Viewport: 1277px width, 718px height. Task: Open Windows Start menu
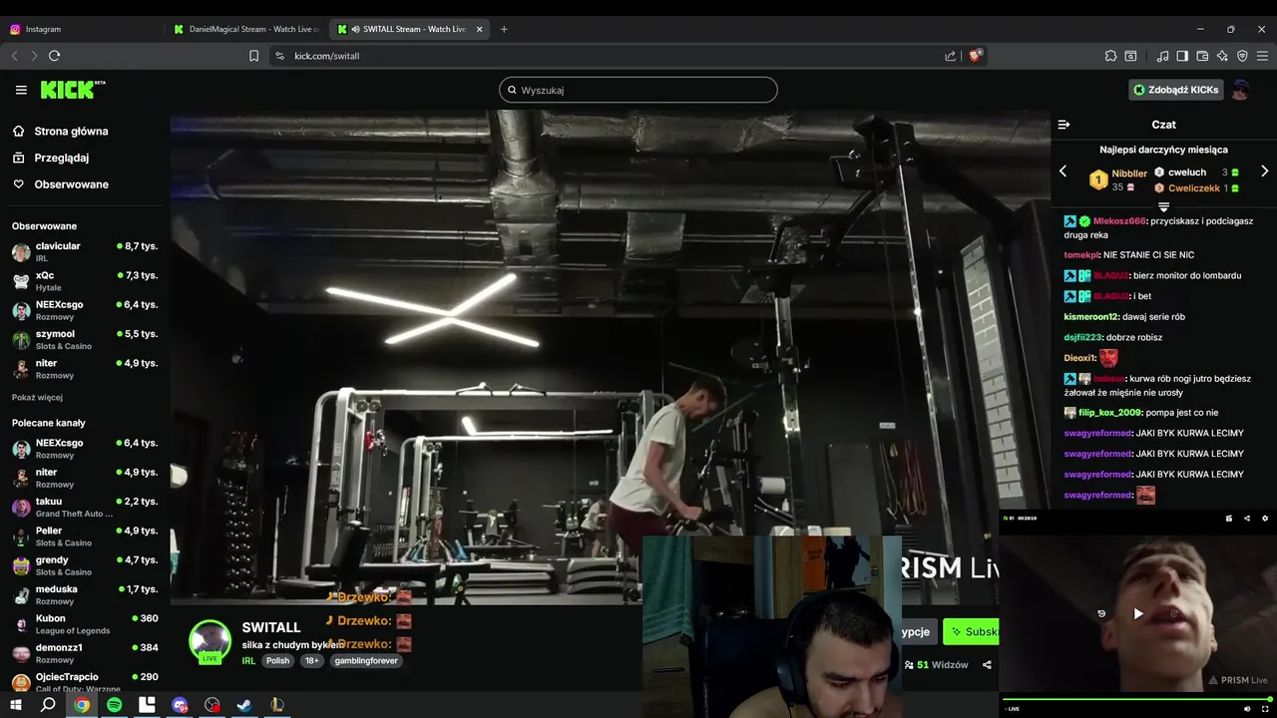click(x=16, y=705)
